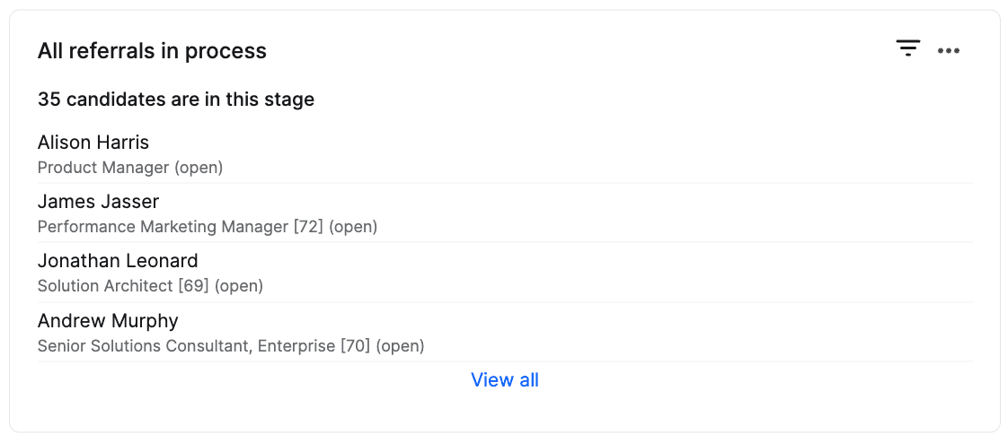Click the Product Manager job title
1008x443 pixels.
103,168
